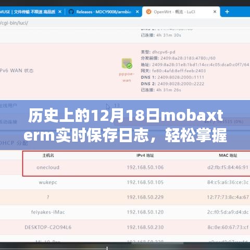The image size is (250, 250).
Task: Click the 分发前缀 2409:8a28:3183:4780::/60 line
Action: pos(178,58)
